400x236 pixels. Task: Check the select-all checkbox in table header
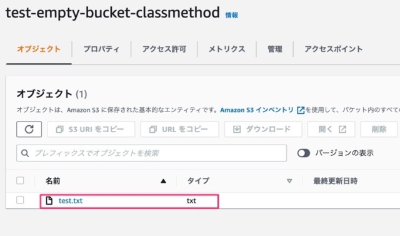click(x=20, y=180)
